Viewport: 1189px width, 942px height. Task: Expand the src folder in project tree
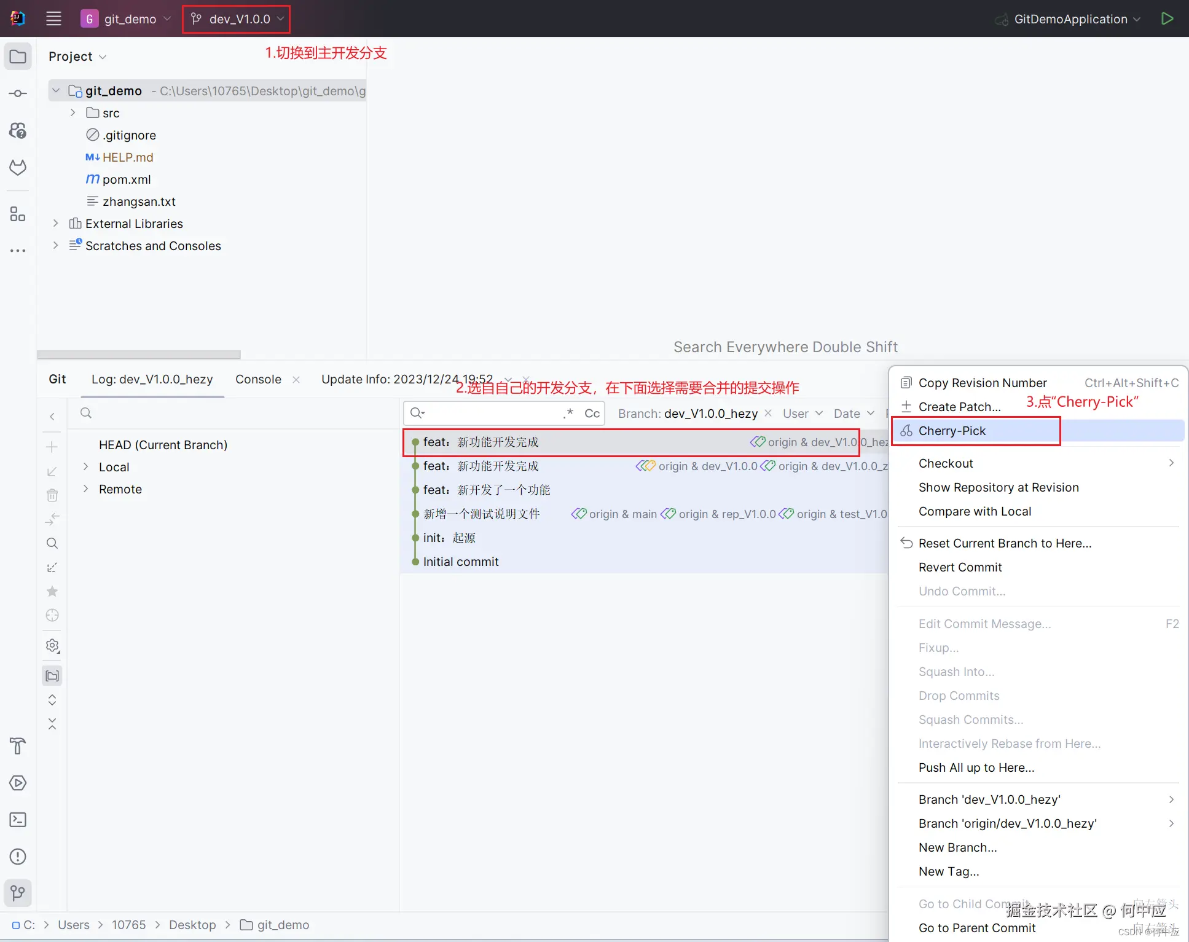pyautogui.click(x=73, y=113)
